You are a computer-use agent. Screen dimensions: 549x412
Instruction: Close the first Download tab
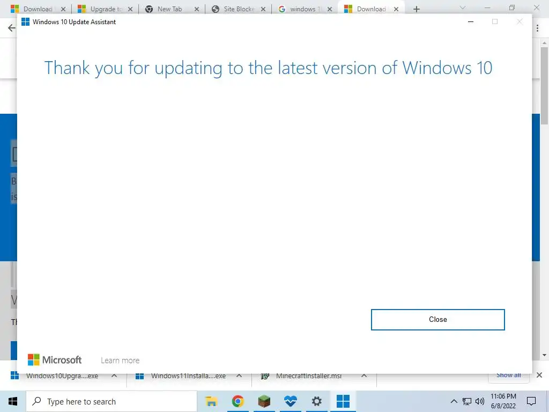(x=63, y=9)
